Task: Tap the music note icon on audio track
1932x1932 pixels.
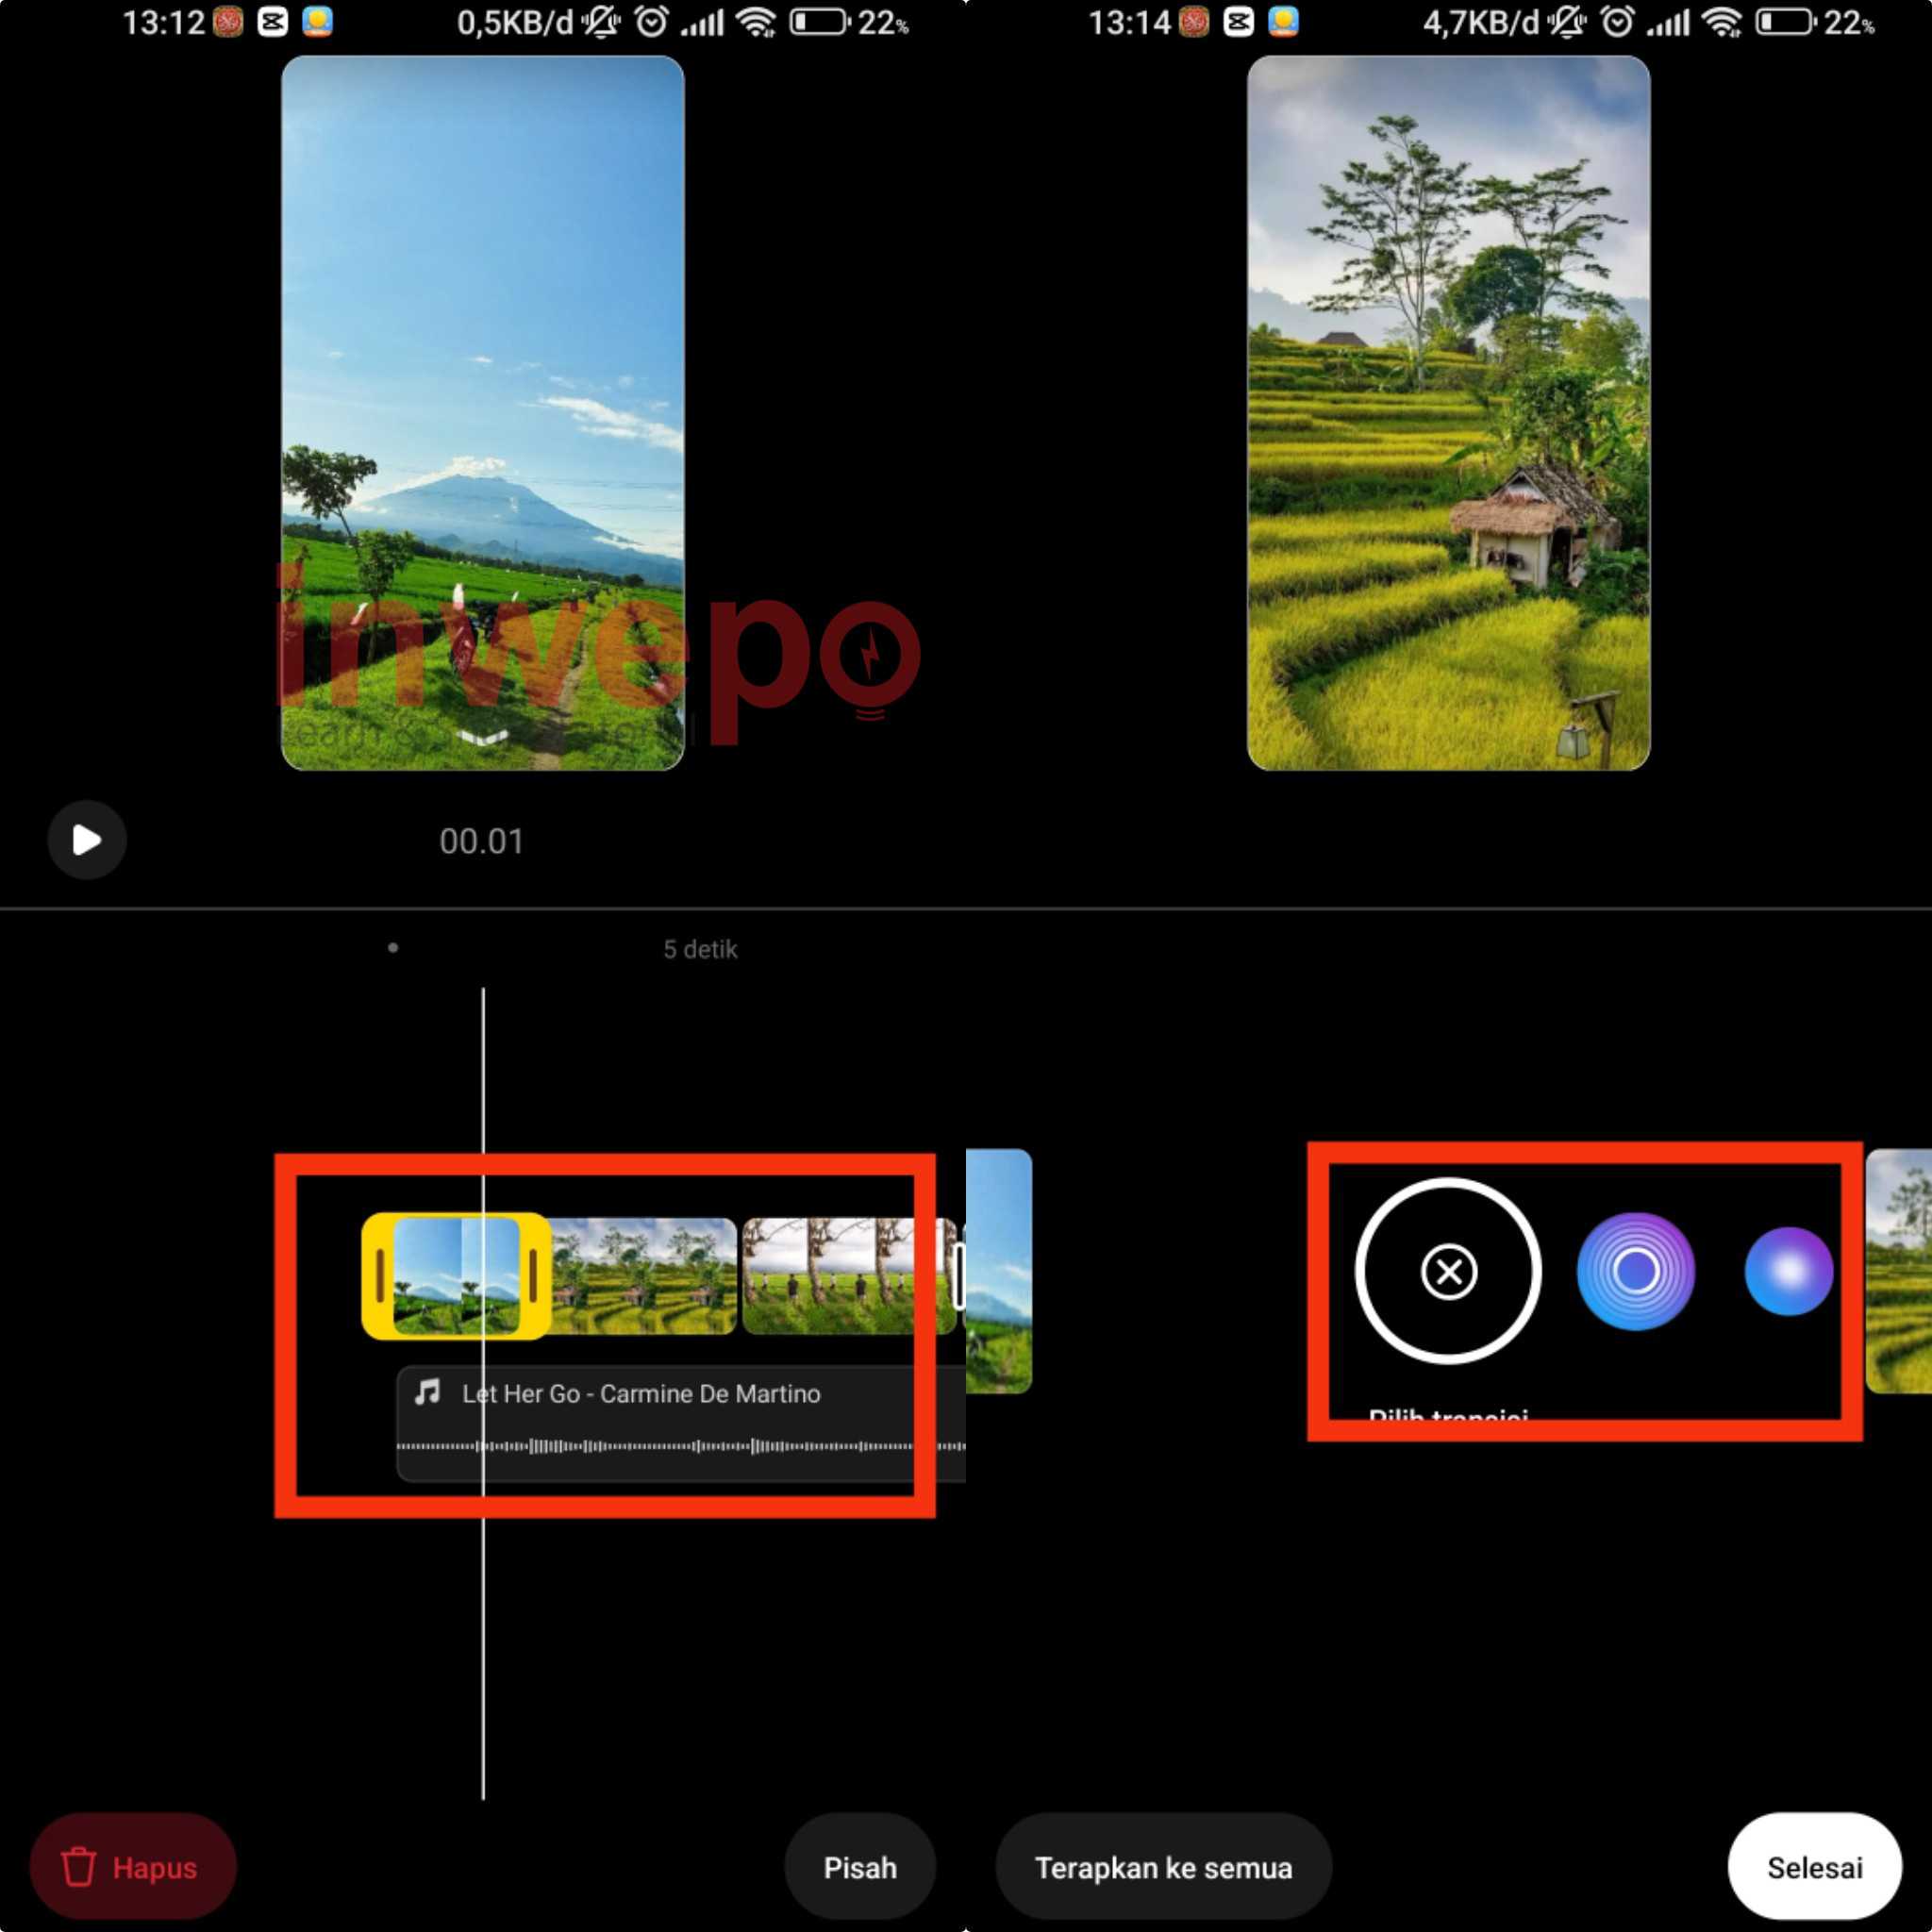Action: [428, 1392]
